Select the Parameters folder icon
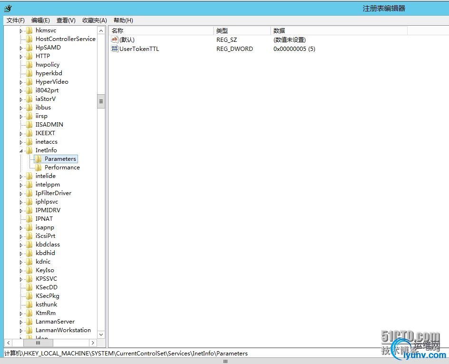This screenshot has width=449, height=364. point(38,159)
